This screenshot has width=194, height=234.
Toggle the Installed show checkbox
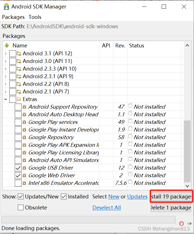pos(64,196)
